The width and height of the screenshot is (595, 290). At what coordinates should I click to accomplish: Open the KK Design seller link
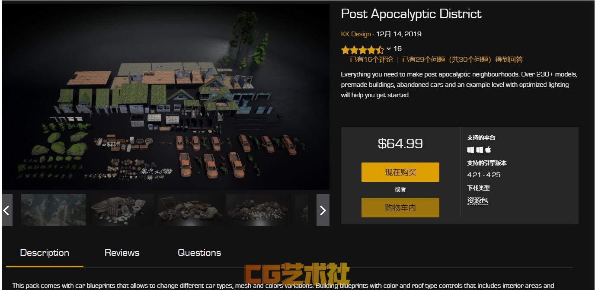coord(356,34)
